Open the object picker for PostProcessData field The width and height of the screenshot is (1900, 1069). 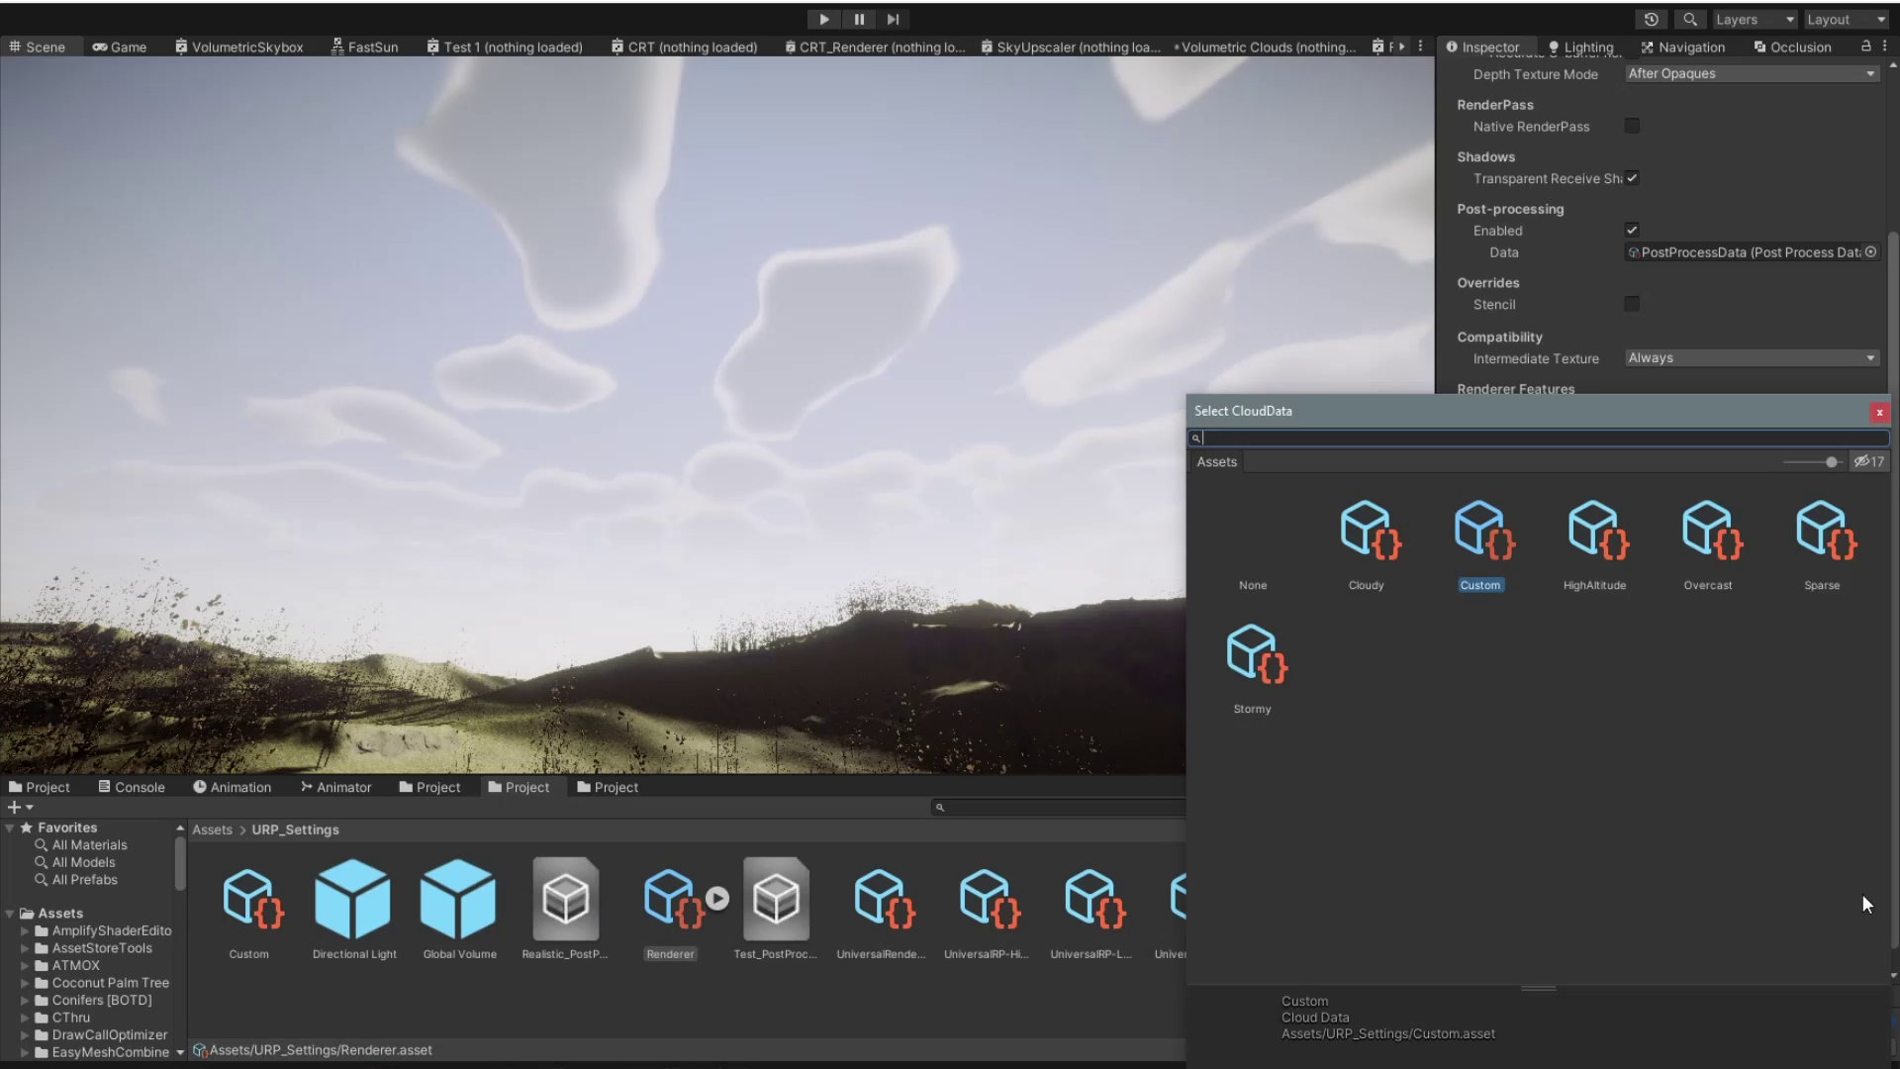point(1870,251)
